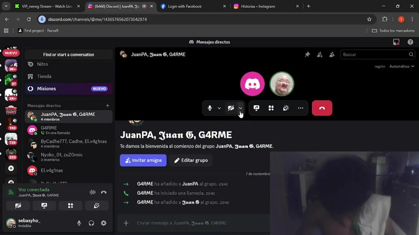Share screen from the voice panel
Viewport: 419px width, 235px height.
(44, 206)
